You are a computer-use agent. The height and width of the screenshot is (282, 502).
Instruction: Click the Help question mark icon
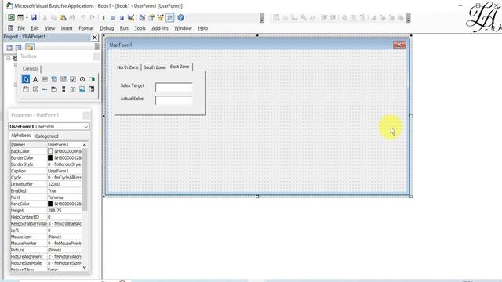[x=180, y=18]
